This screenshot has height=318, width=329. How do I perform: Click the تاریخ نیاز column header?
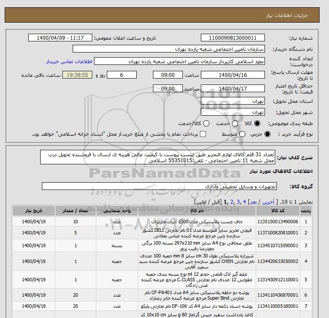coord(34,211)
